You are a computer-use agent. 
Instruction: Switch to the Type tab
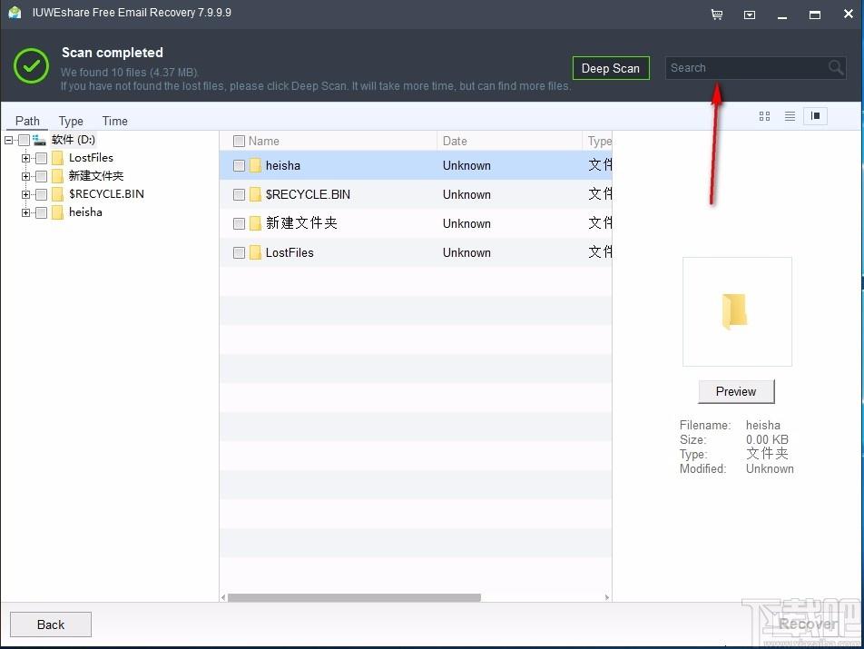pos(71,121)
